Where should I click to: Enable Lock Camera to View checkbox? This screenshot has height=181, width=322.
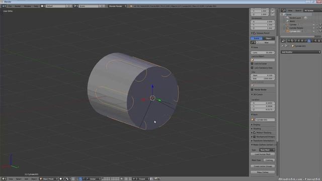(x=252, y=68)
